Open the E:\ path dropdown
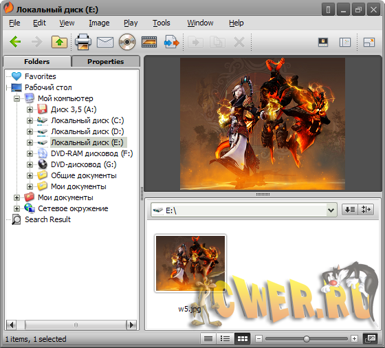The image size is (385, 348). pos(331,210)
